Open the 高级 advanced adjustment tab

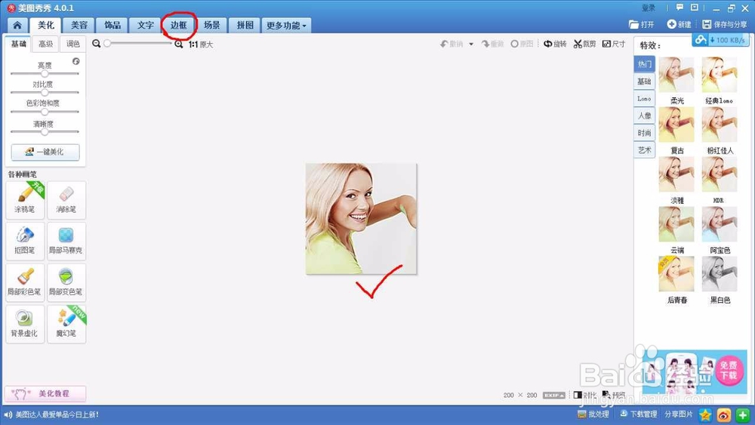point(46,44)
